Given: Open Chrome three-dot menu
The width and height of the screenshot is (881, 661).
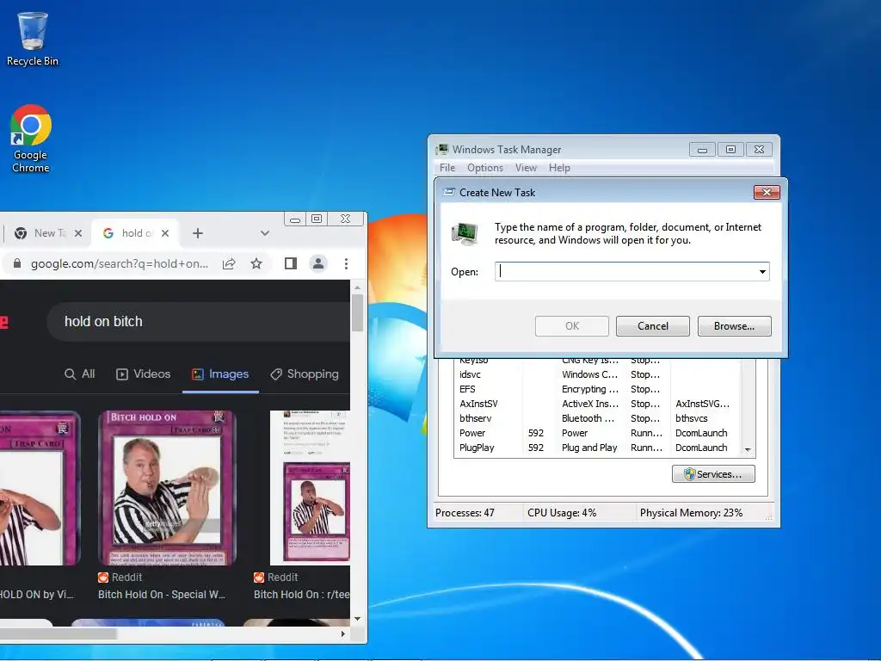Looking at the screenshot, I should pyautogui.click(x=346, y=263).
